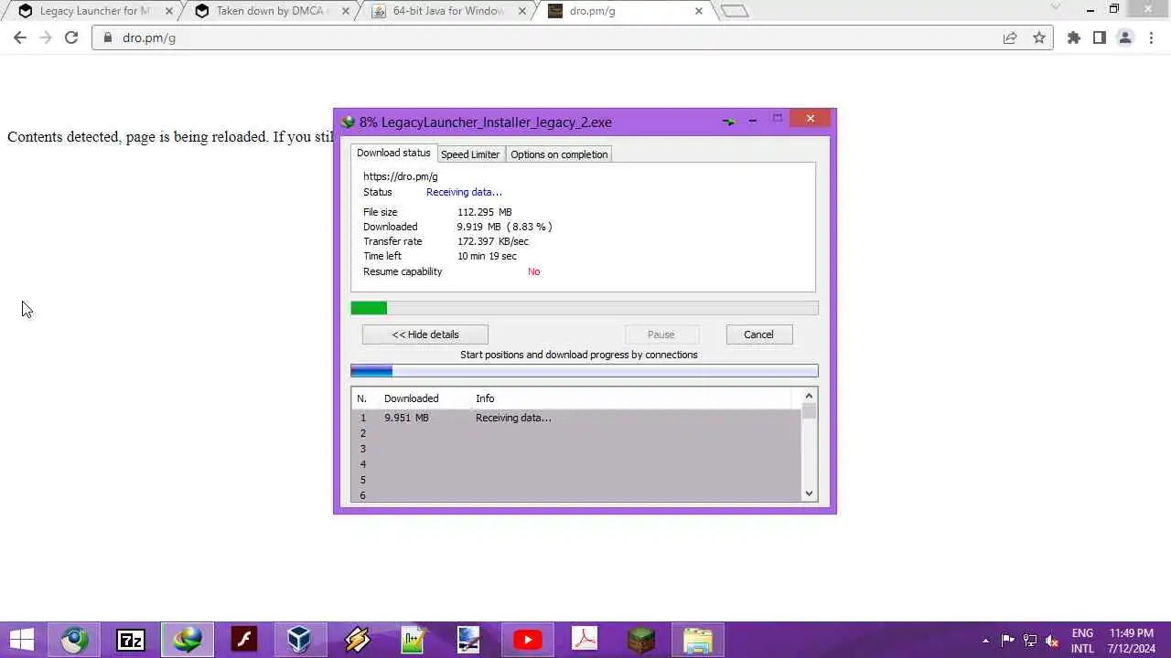Cancel the LegacyLauncher download

758,334
